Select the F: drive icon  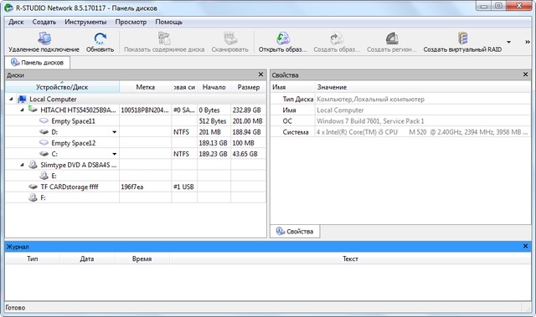pyautogui.click(x=33, y=197)
